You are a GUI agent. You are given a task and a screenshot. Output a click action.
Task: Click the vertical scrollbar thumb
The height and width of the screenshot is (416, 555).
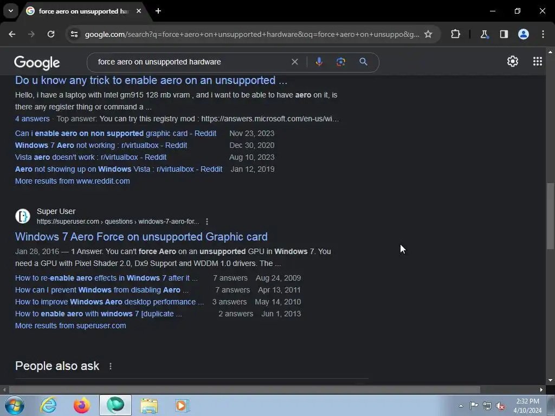point(550,216)
